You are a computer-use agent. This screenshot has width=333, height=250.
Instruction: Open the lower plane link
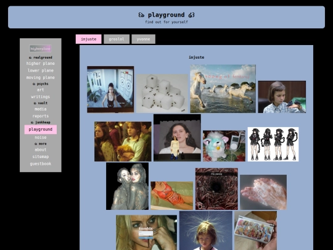pyautogui.click(x=40, y=70)
